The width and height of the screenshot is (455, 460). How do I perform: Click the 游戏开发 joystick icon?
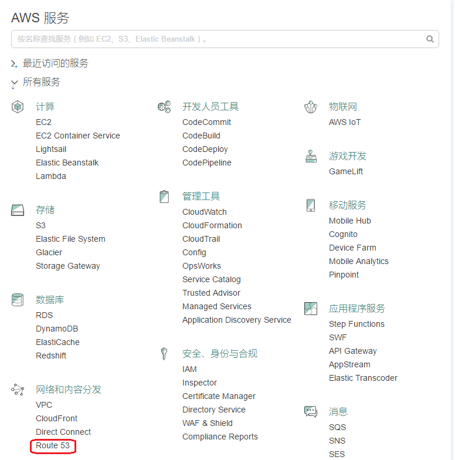(x=311, y=156)
